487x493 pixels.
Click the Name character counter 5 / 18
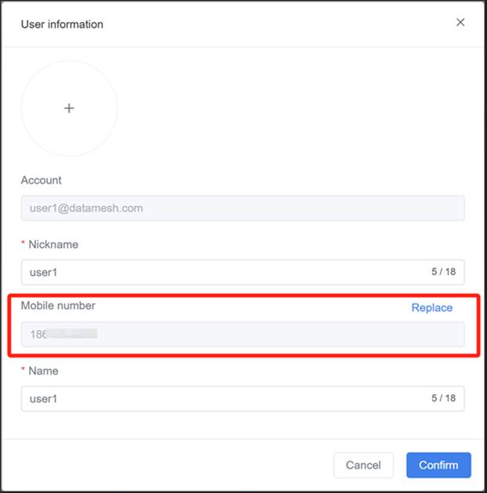click(443, 399)
